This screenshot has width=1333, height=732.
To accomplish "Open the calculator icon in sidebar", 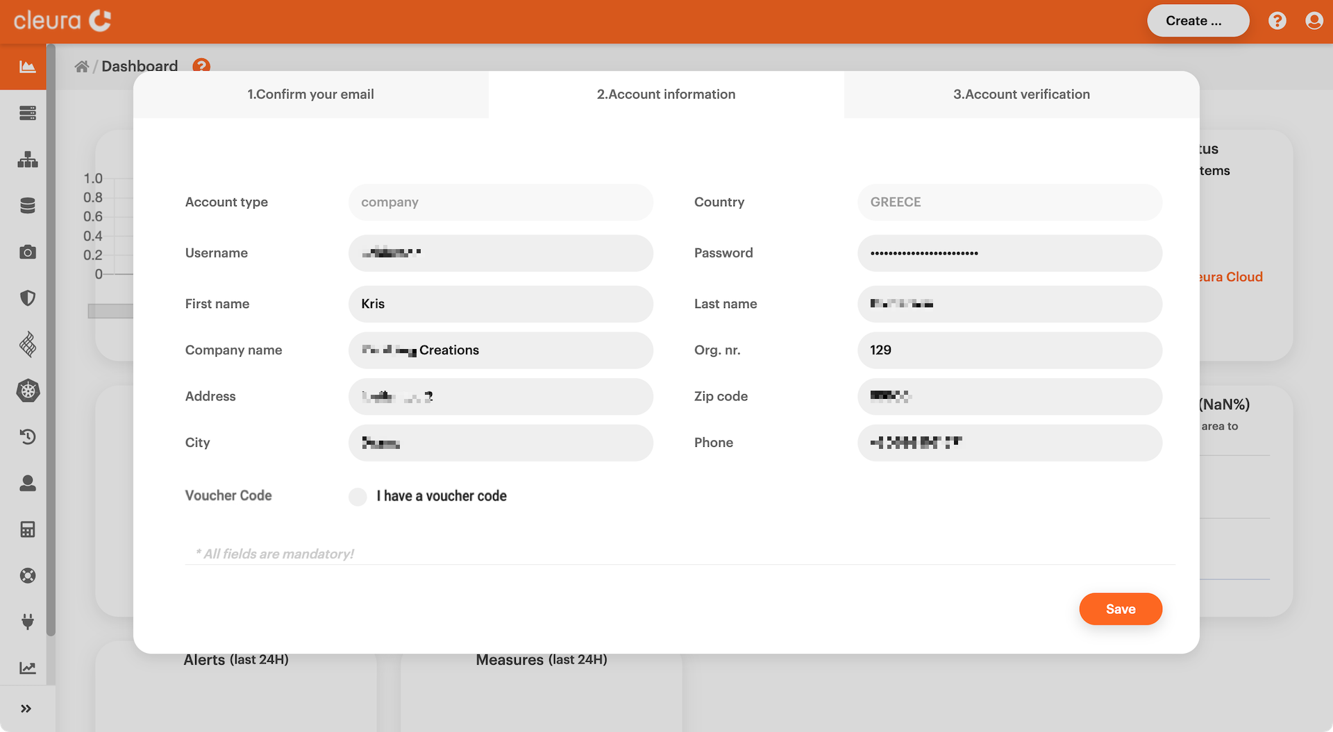I will click(28, 529).
